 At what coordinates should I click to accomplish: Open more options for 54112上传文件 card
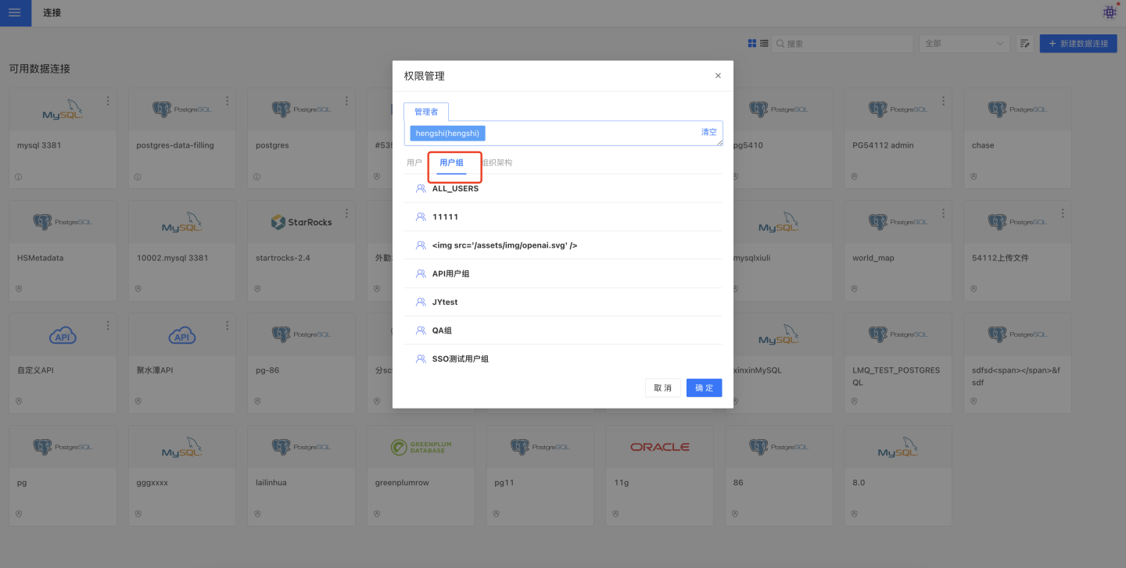(x=1063, y=213)
